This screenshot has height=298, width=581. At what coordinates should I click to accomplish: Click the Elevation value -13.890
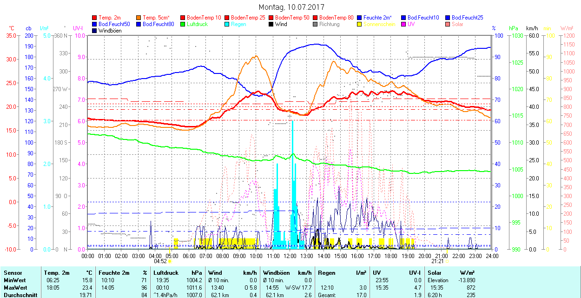point(466,280)
